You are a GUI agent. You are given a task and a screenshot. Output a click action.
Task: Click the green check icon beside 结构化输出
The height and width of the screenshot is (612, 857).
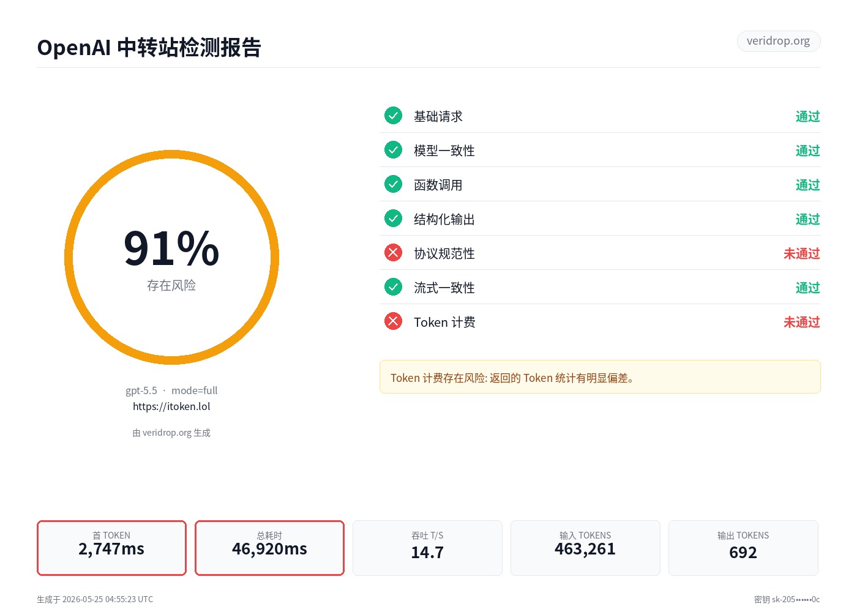pos(393,218)
